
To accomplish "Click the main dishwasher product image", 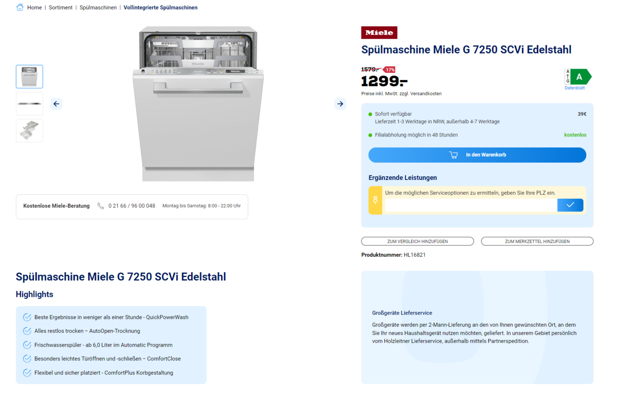I will pos(198,104).
